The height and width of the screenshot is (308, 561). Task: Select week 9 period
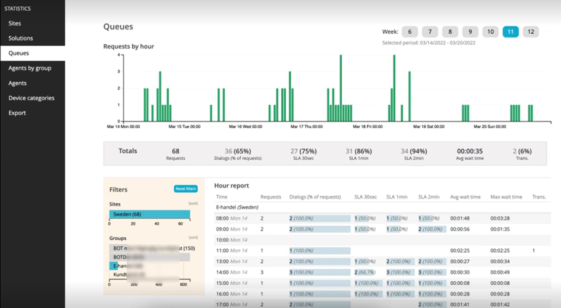click(x=470, y=32)
